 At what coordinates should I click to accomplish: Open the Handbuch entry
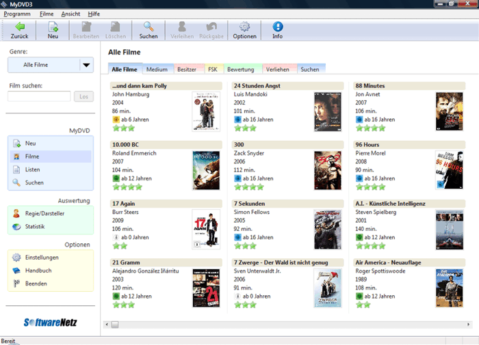tap(51, 271)
